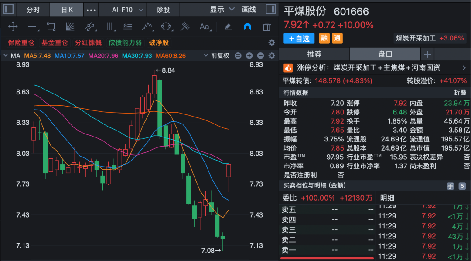Collapse the MA indicator chevron
This screenshot has width=471, height=261.
point(5,55)
